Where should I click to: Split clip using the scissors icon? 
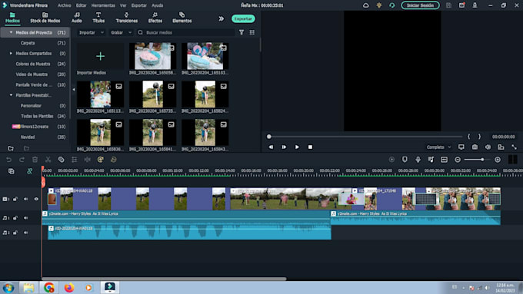48,160
